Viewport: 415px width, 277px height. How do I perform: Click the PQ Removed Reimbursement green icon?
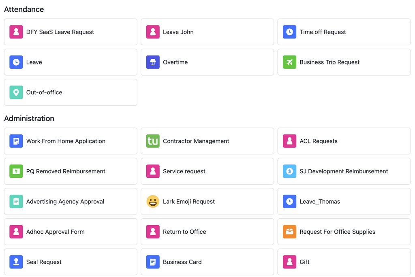[16, 171]
